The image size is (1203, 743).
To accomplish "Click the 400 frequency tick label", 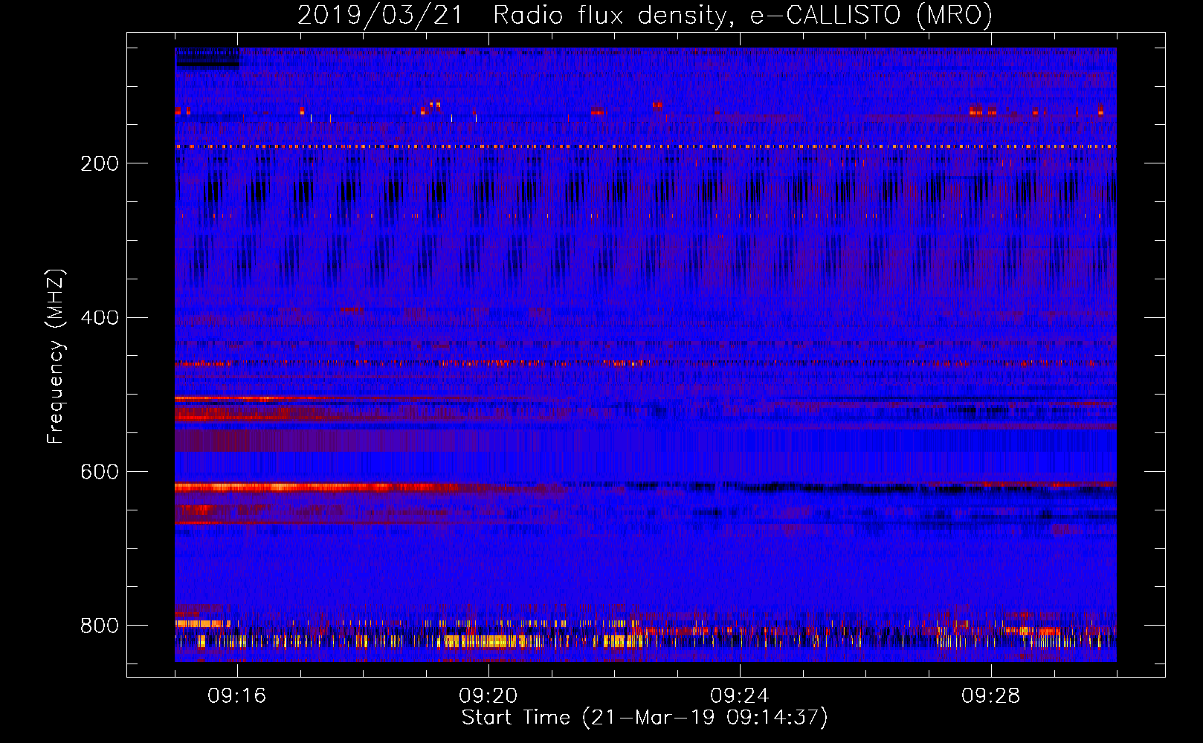I will [100, 318].
